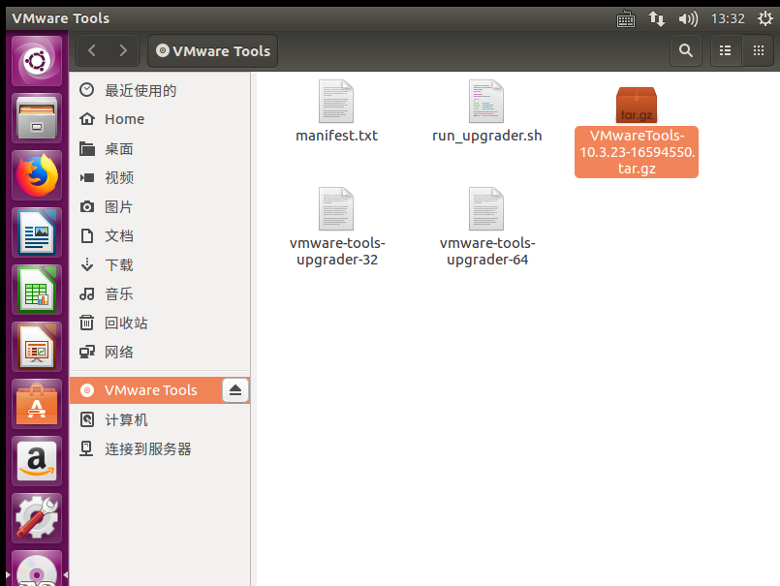Viewport: 780px width, 586px height.
Task: Select the vmware-tools-upgrader-32 file icon
Action: click(x=336, y=209)
